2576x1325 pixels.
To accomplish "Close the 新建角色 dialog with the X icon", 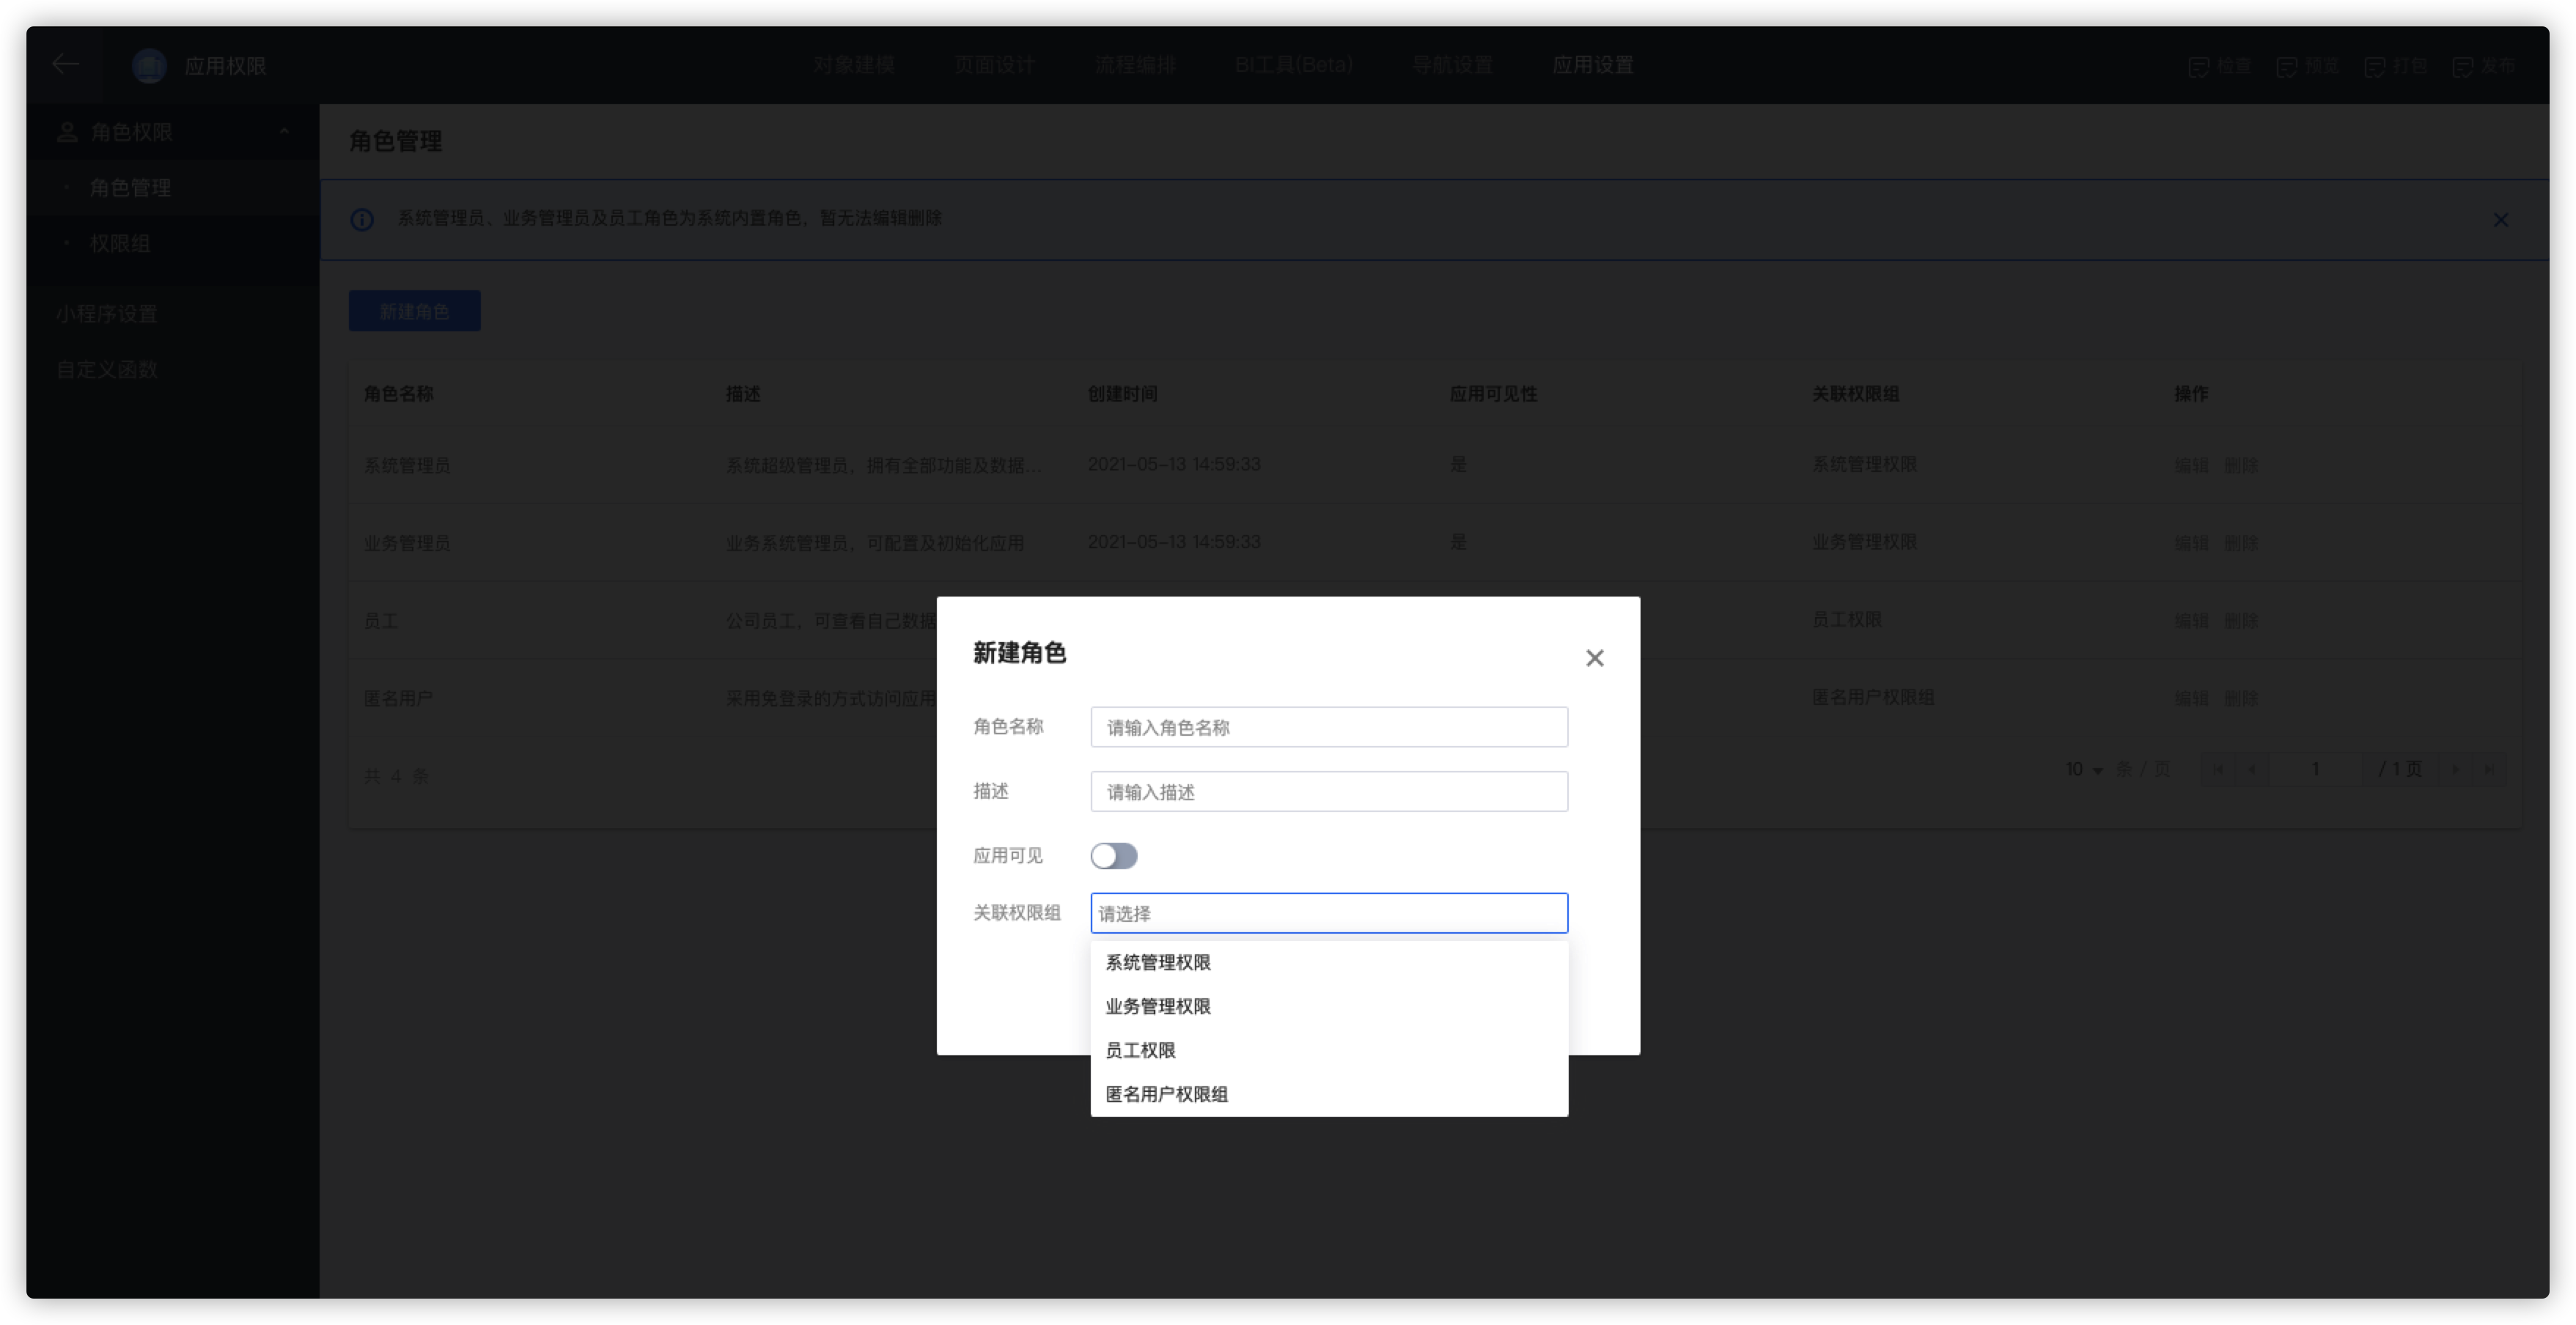I will (x=1594, y=658).
